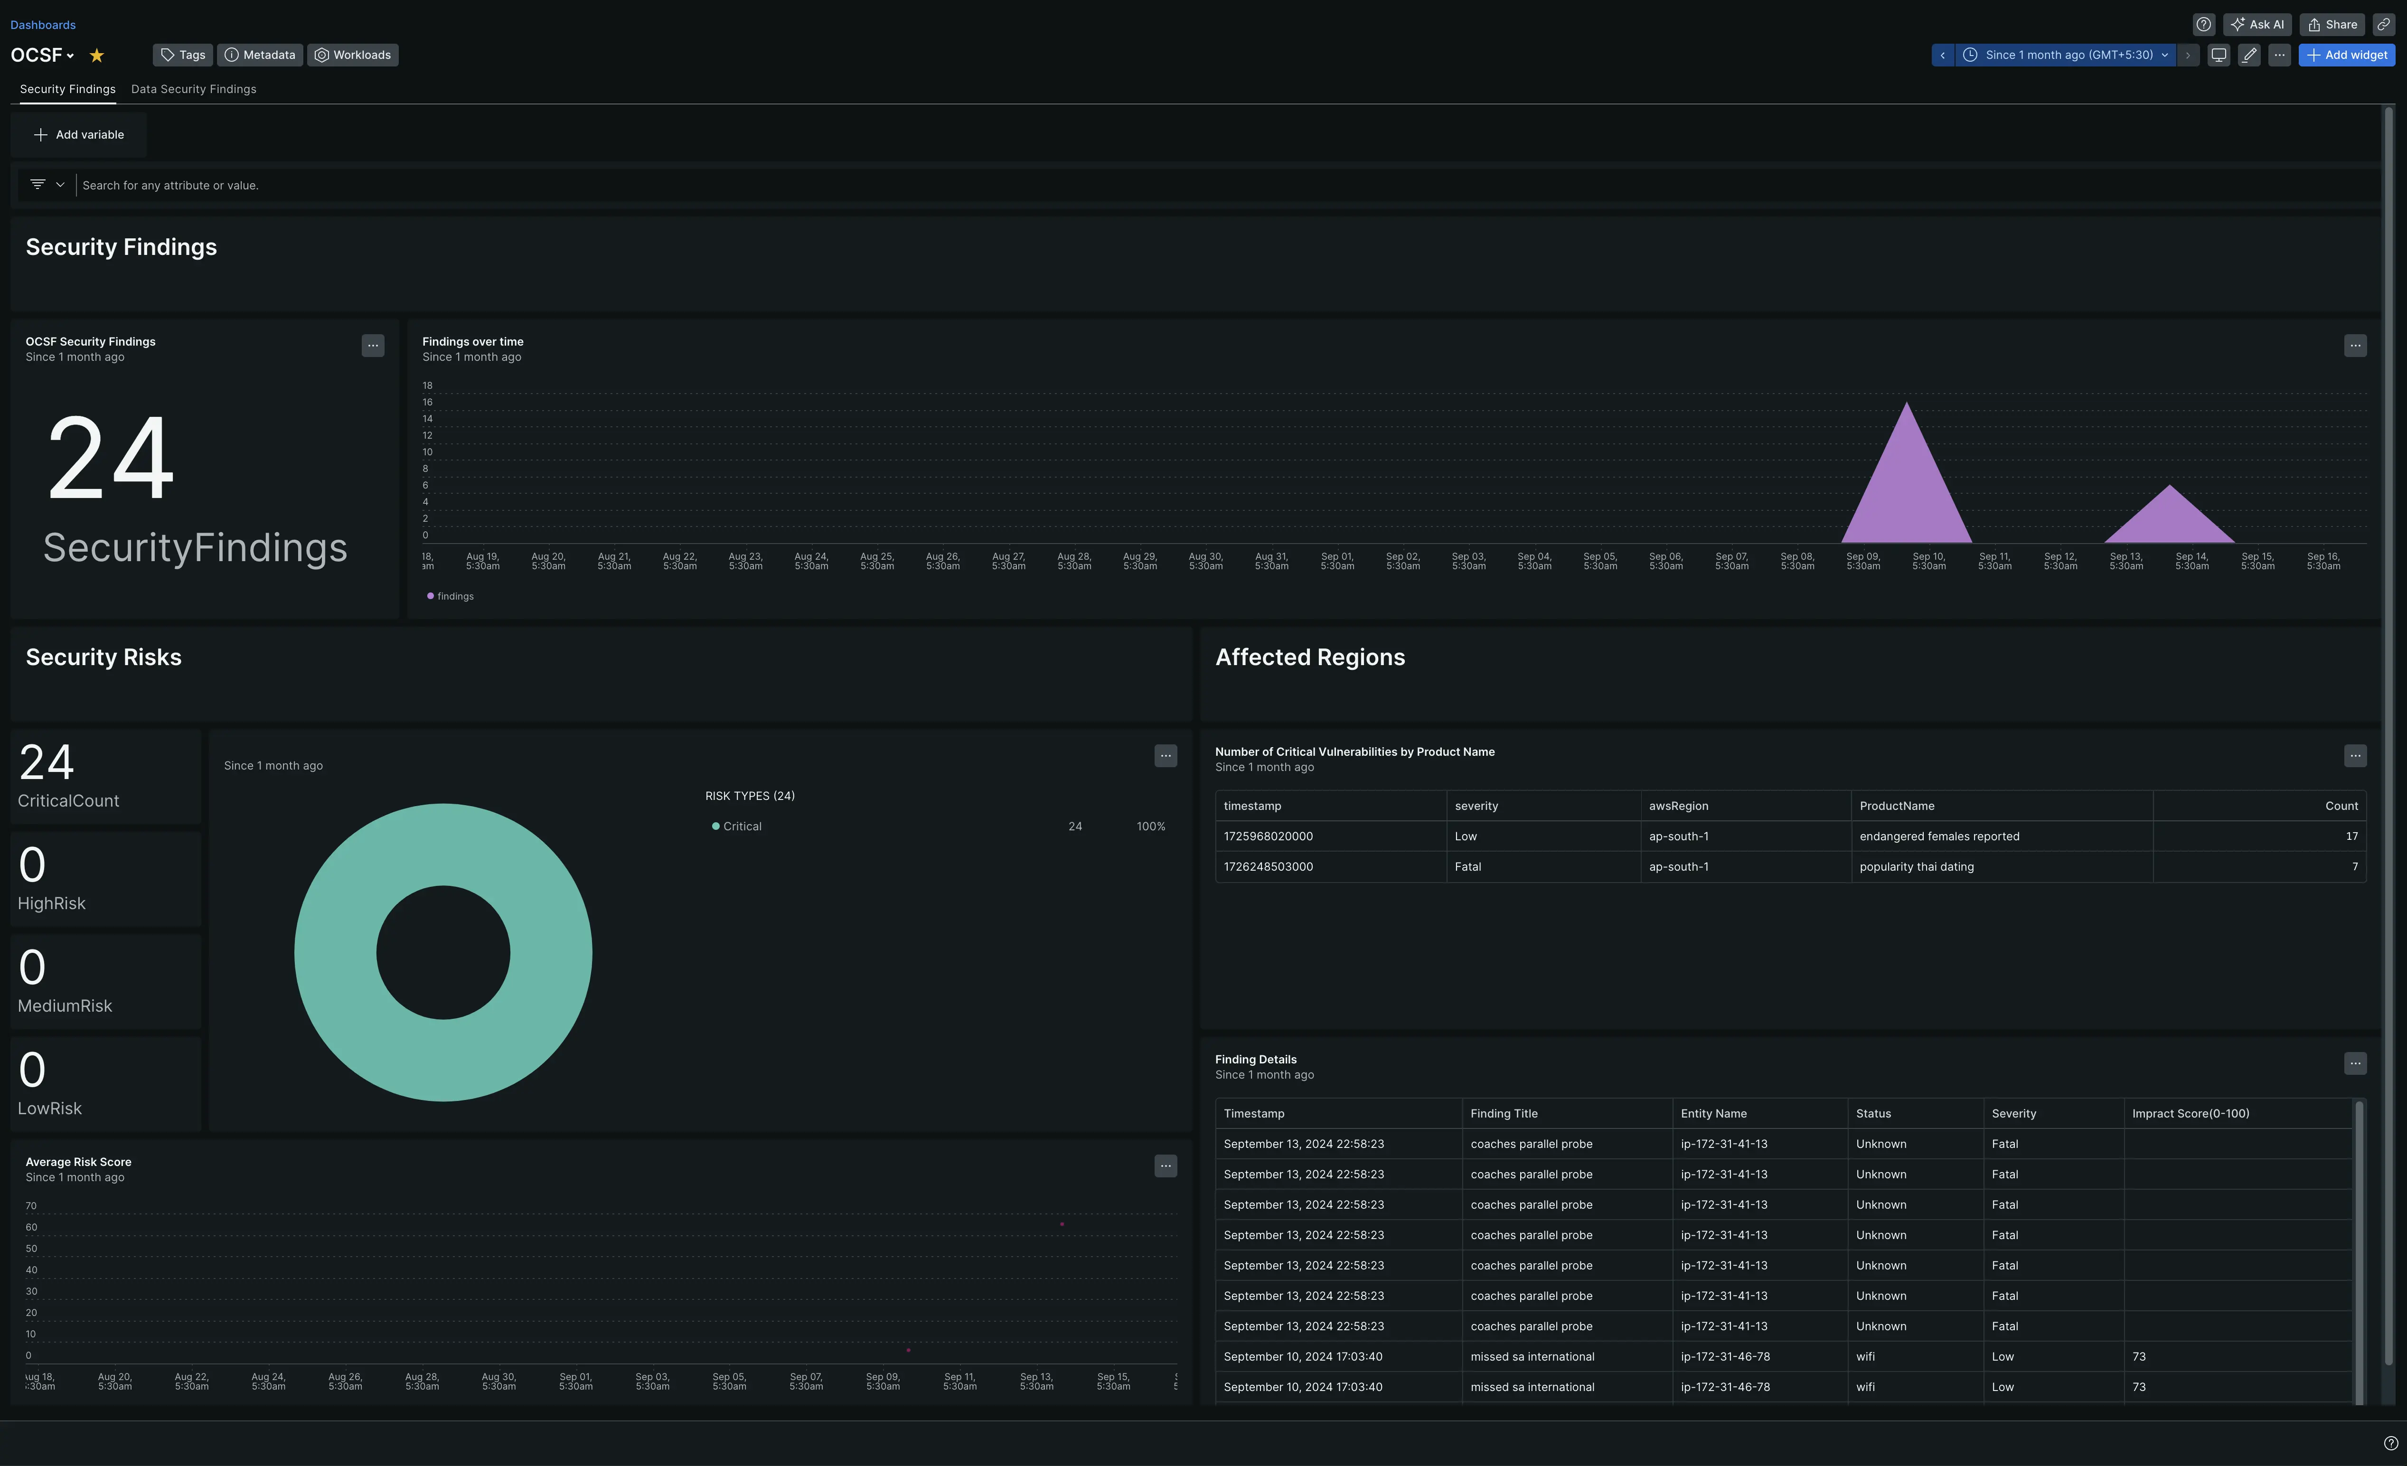
Task: Select the Security Findings tab
Action: [x=67, y=89]
